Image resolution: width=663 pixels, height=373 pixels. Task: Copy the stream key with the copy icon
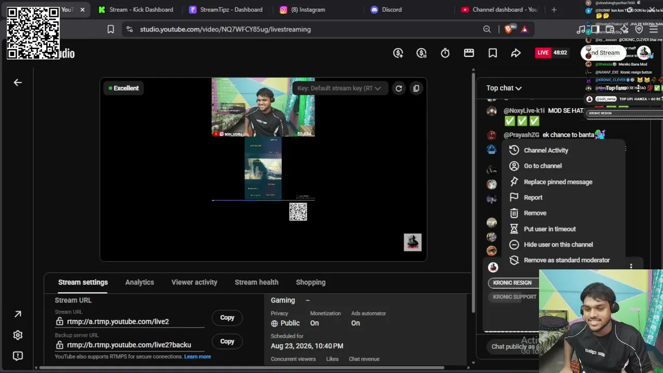click(416, 88)
